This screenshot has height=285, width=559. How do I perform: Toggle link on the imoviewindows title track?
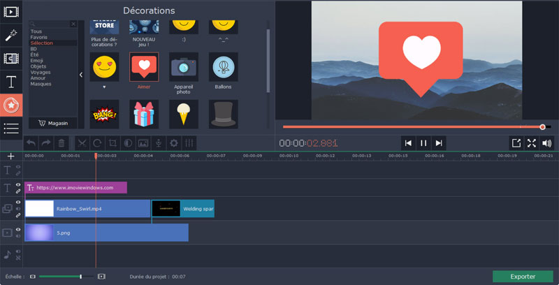[18, 191]
